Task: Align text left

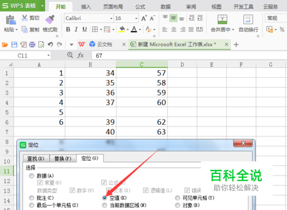Action: coord(165,29)
